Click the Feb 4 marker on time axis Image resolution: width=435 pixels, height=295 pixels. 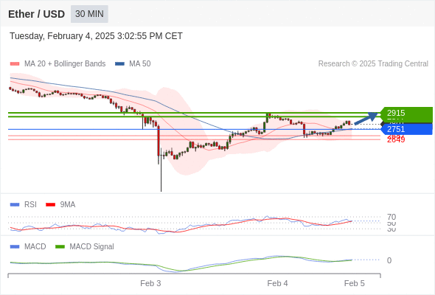pyautogui.click(x=277, y=283)
